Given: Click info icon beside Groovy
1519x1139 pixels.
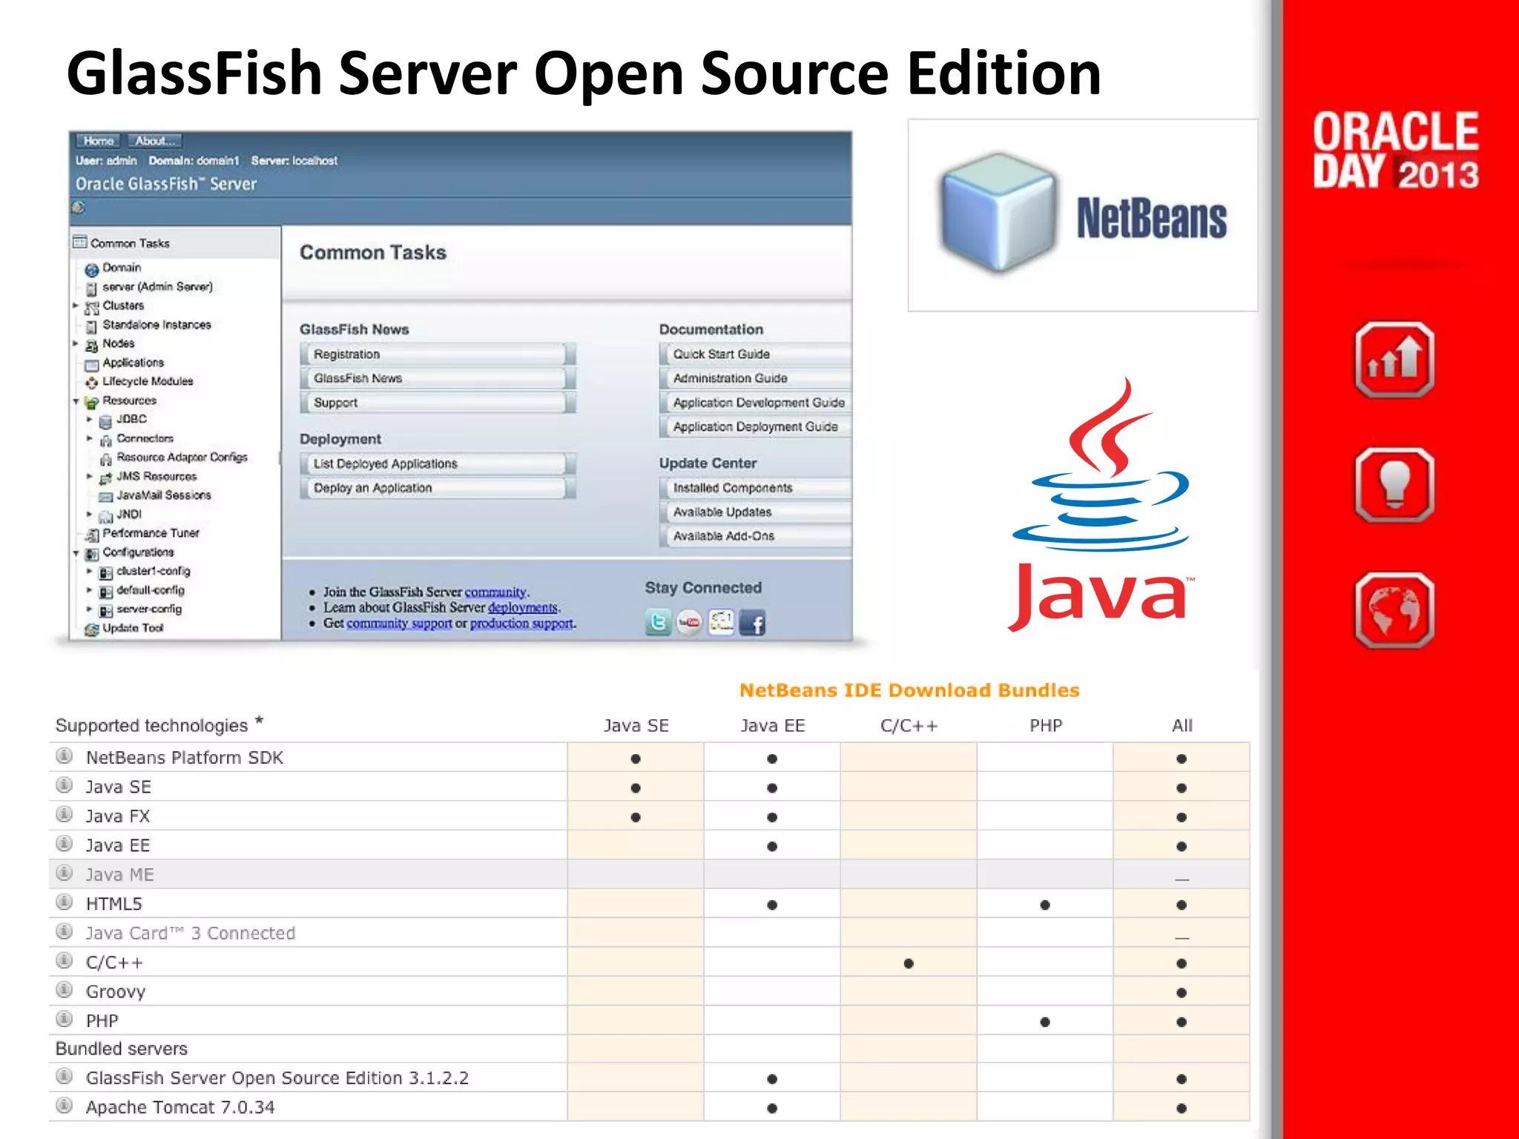Looking at the screenshot, I should coord(65,989).
